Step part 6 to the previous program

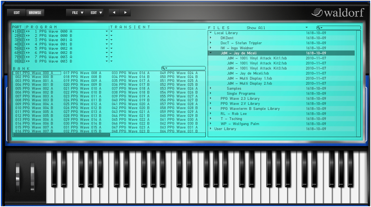(x=27, y=53)
